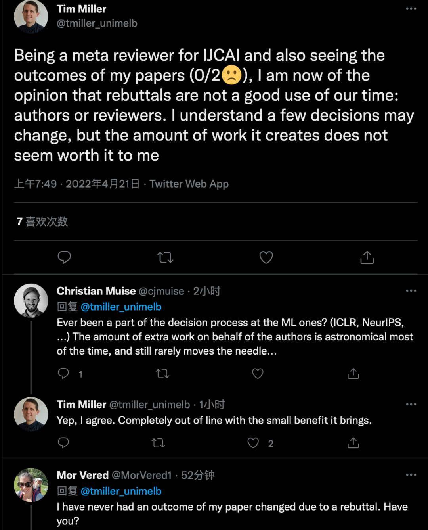Like Tim Miller's 'Yep, I agree' reply

point(253,443)
